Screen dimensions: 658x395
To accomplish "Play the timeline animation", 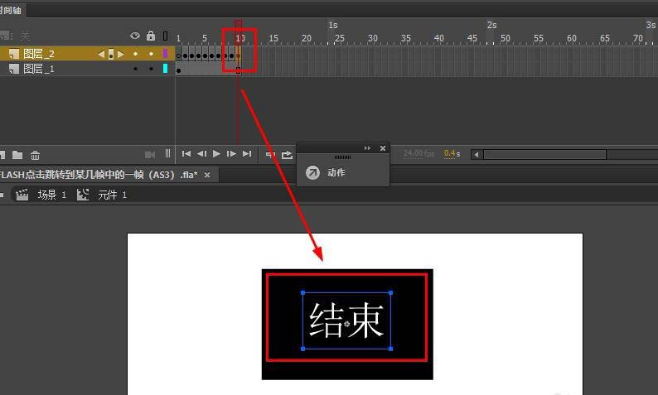I will (216, 154).
